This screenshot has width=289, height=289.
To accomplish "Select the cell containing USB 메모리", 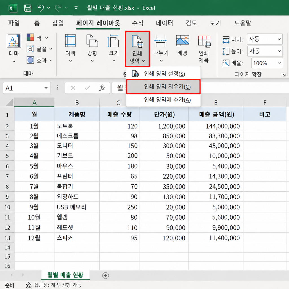I will coord(77,207).
